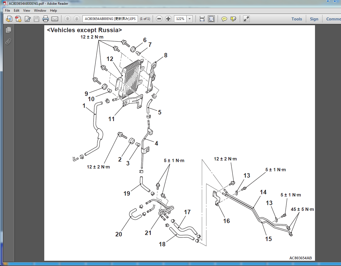Click the Email envelope icon

click(55, 19)
